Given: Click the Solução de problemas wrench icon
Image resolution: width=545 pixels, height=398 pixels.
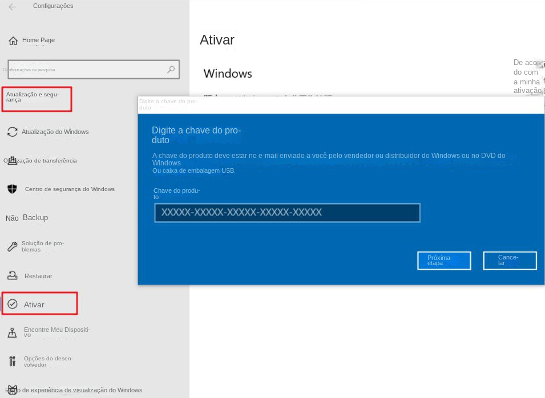Looking at the screenshot, I should [x=12, y=246].
